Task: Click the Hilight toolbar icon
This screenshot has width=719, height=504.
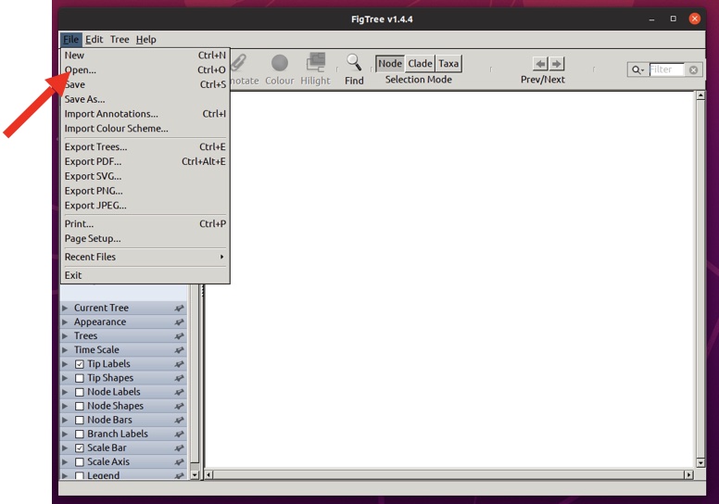Action: pyautogui.click(x=315, y=63)
